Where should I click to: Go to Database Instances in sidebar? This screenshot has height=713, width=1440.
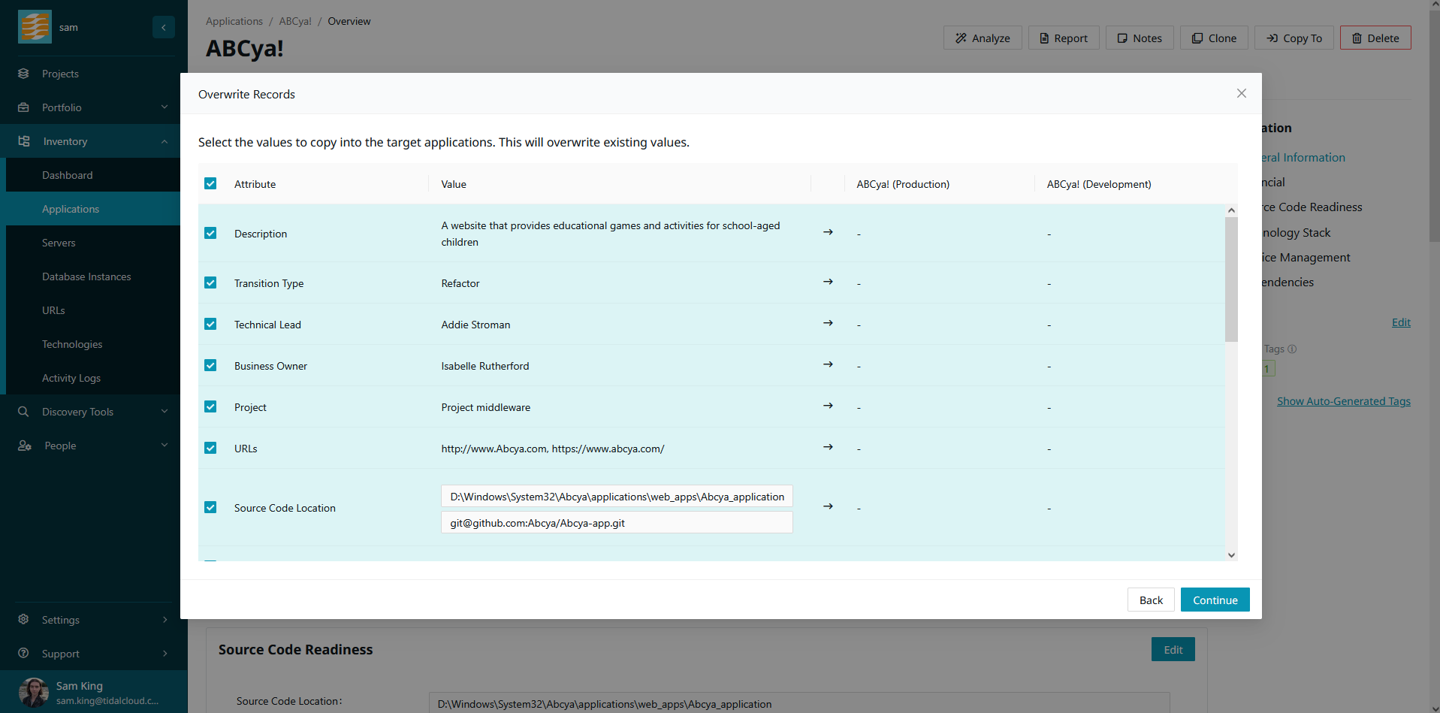click(86, 276)
